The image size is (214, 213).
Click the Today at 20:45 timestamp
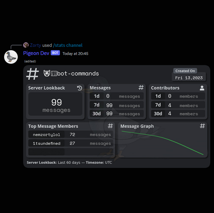tap(75, 54)
